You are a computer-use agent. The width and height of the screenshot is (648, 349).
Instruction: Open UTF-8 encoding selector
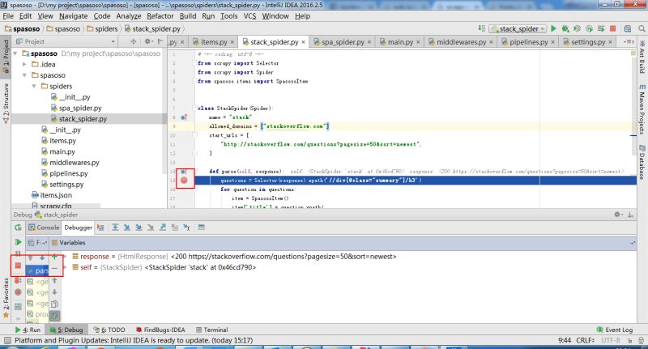point(611,340)
